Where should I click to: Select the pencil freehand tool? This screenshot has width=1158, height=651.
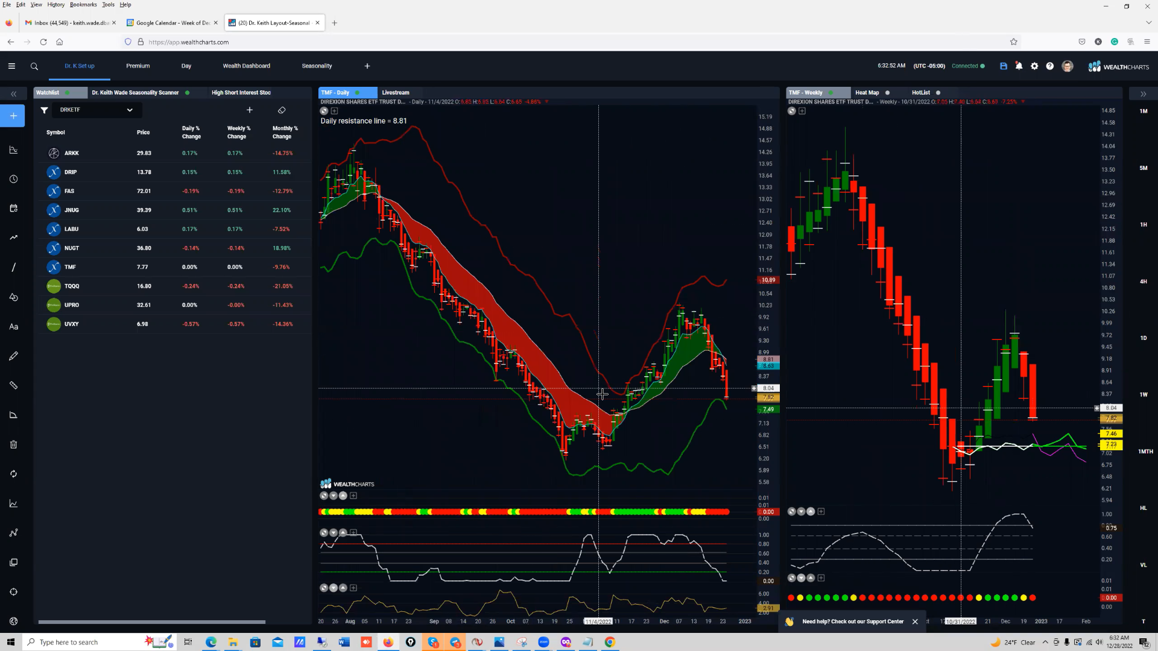[13, 356]
